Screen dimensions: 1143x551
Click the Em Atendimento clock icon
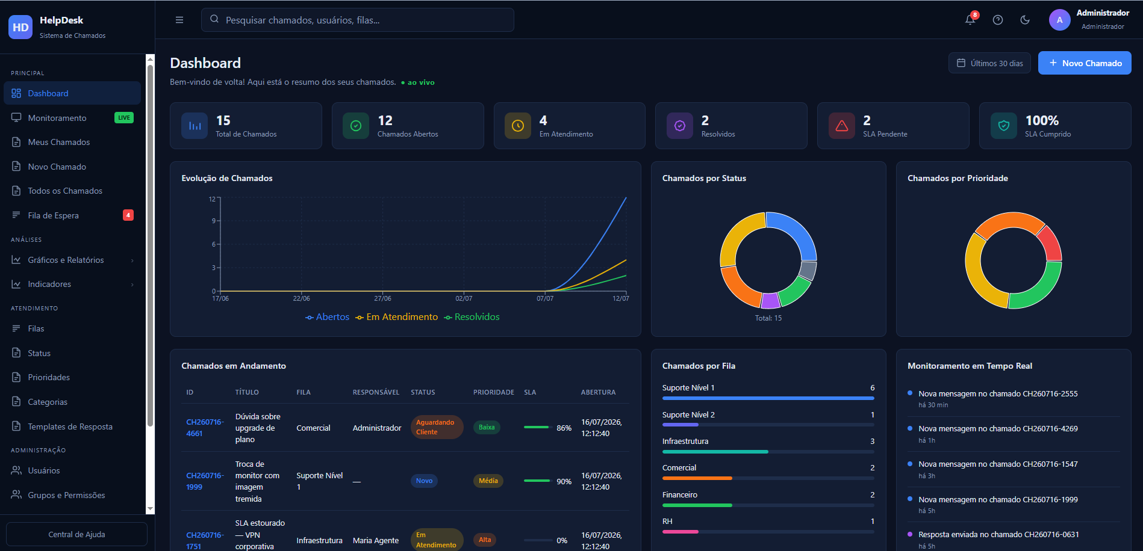(x=518, y=126)
